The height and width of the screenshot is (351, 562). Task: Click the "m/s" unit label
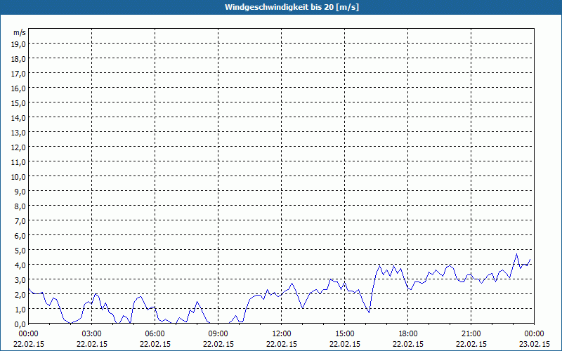click(20, 32)
